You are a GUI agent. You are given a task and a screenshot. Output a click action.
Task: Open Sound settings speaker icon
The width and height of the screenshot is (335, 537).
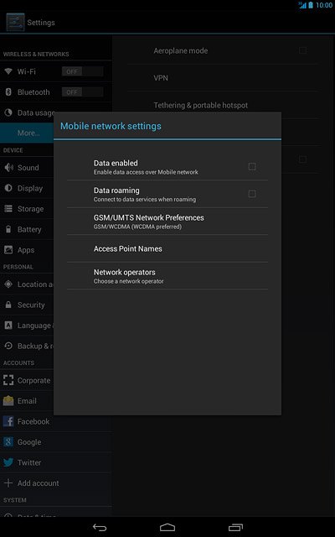pyautogui.click(x=8, y=168)
